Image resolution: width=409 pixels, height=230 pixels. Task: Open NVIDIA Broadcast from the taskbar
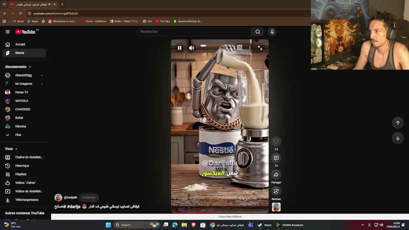tap(290, 225)
